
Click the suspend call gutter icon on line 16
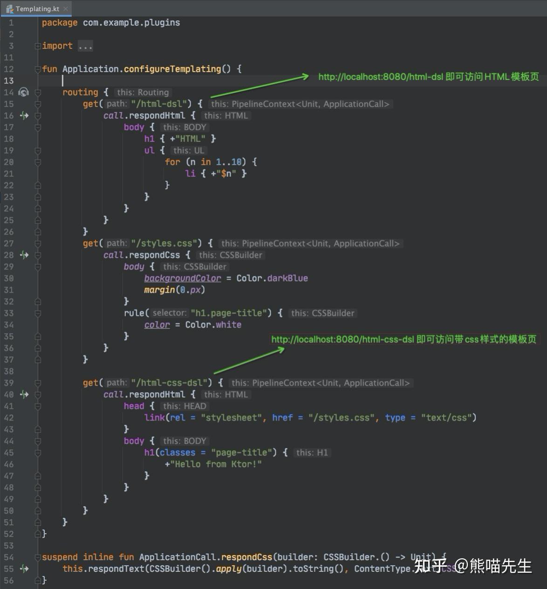24,116
